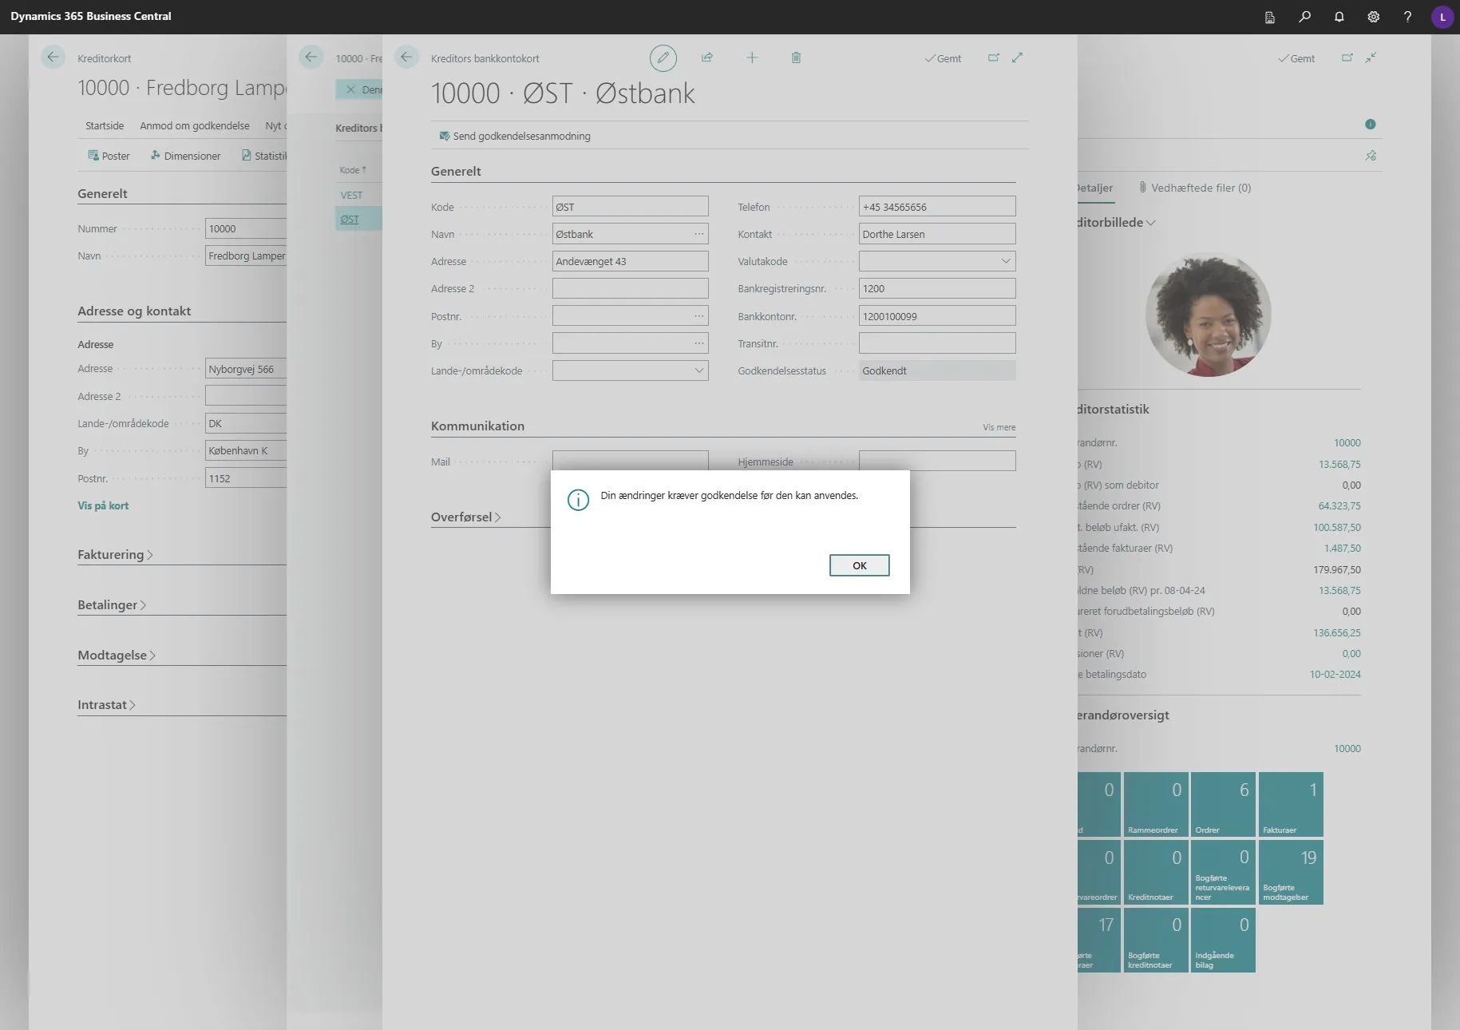Open the Fakturaer tile showing 1
Viewport: 1460px width, 1030px height.
click(1291, 804)
